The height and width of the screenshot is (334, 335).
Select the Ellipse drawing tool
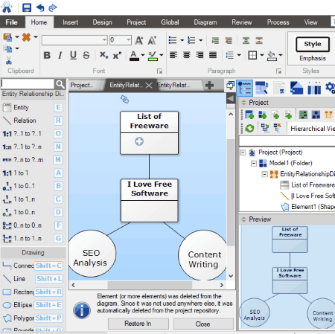[x=33, y=305]
